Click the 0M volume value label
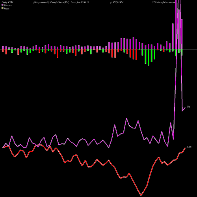 click(188, 107)
